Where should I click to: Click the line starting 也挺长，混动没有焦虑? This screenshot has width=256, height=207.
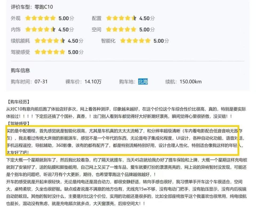click(x=76, y=204)
